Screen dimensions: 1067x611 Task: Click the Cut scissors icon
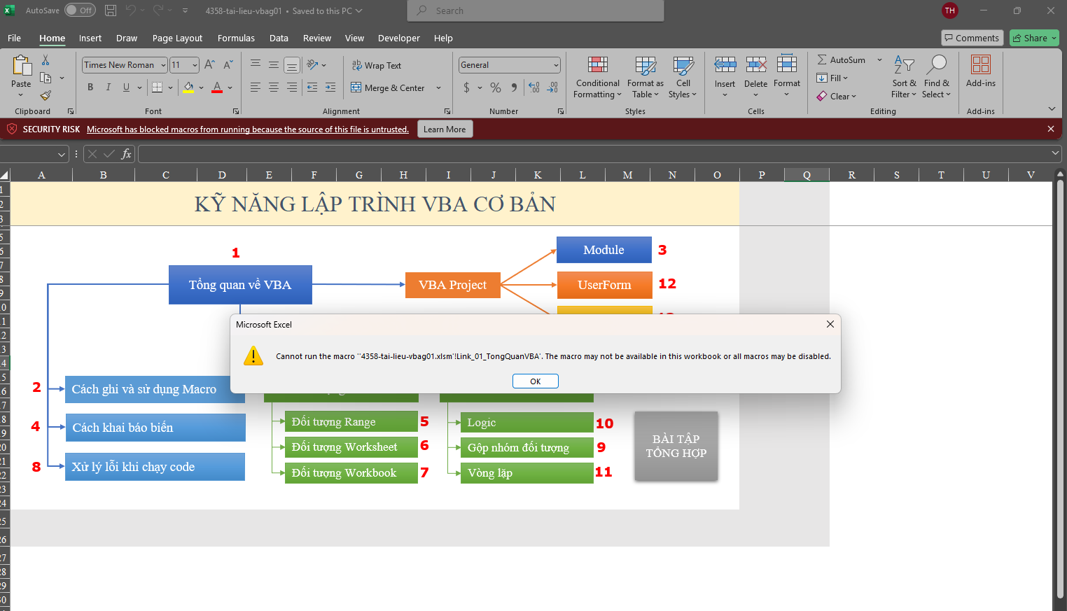[x=46, y=60]
